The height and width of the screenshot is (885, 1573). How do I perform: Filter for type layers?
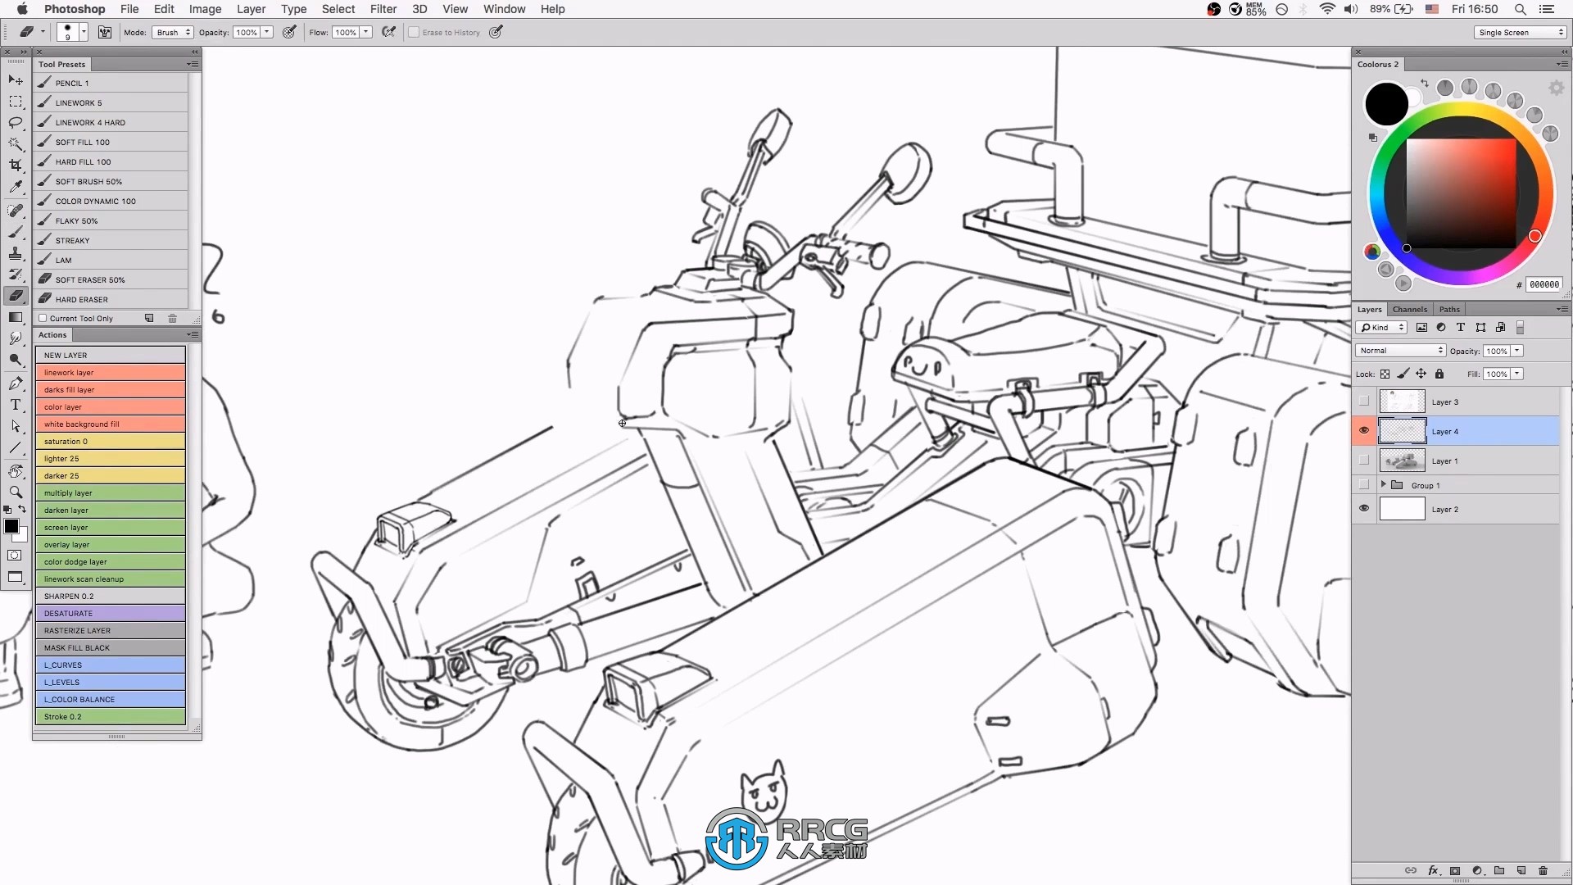point(1461,327)
